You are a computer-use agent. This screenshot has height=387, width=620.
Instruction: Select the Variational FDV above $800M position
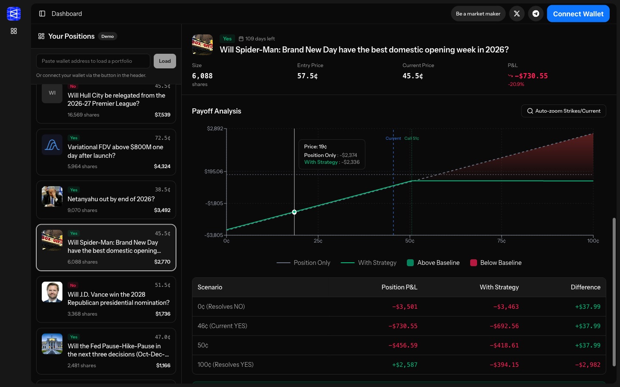106,152
